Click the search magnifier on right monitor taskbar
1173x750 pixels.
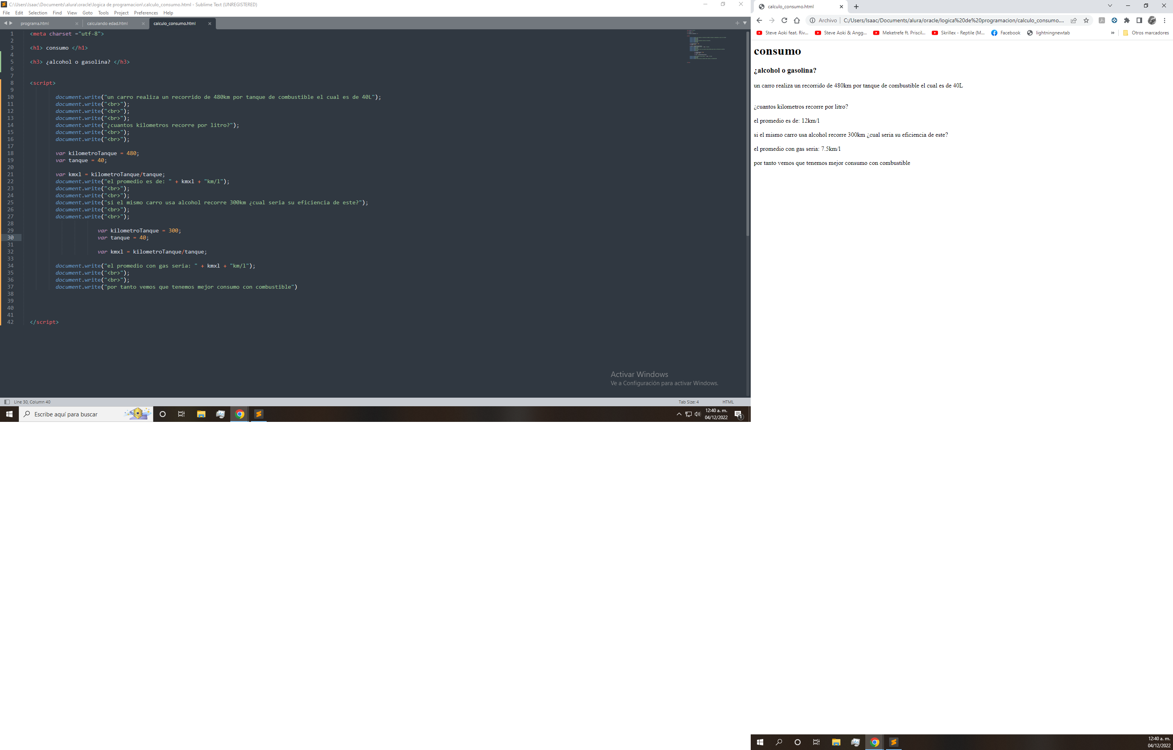point(779,742)
